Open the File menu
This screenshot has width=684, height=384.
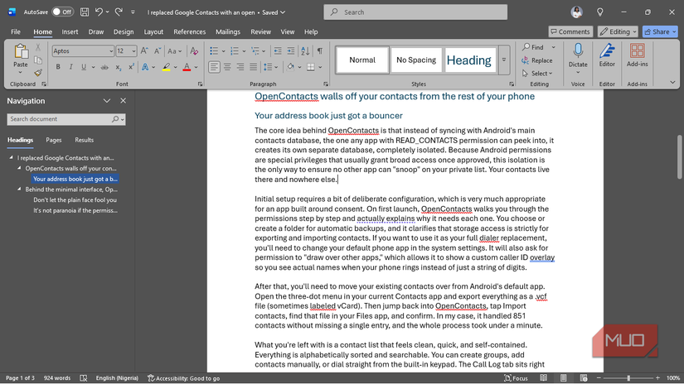[x=16, y=31]
